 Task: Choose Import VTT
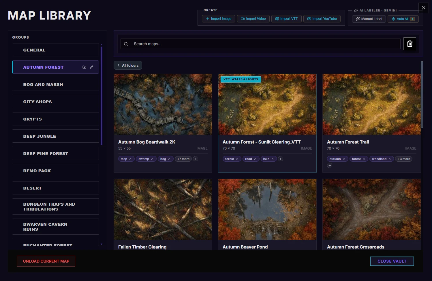(286, 19)
